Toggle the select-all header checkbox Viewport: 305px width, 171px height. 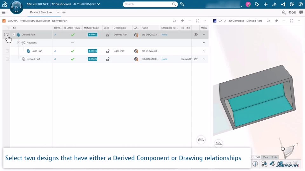[7, 28]
